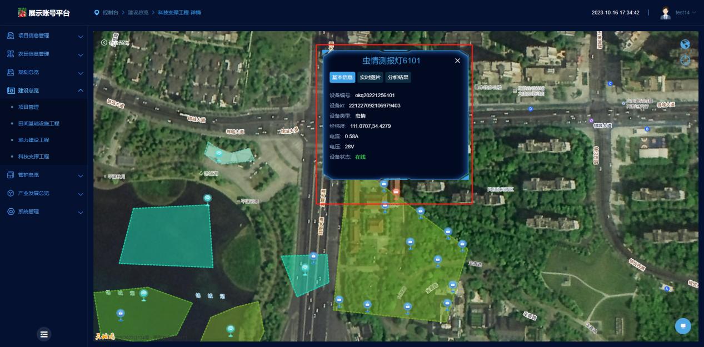Click 建设总览 in the breadcrumb

[x=137, y=13]
